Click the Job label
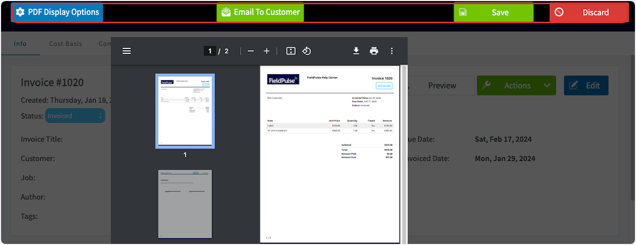 (x=28, y=178)
